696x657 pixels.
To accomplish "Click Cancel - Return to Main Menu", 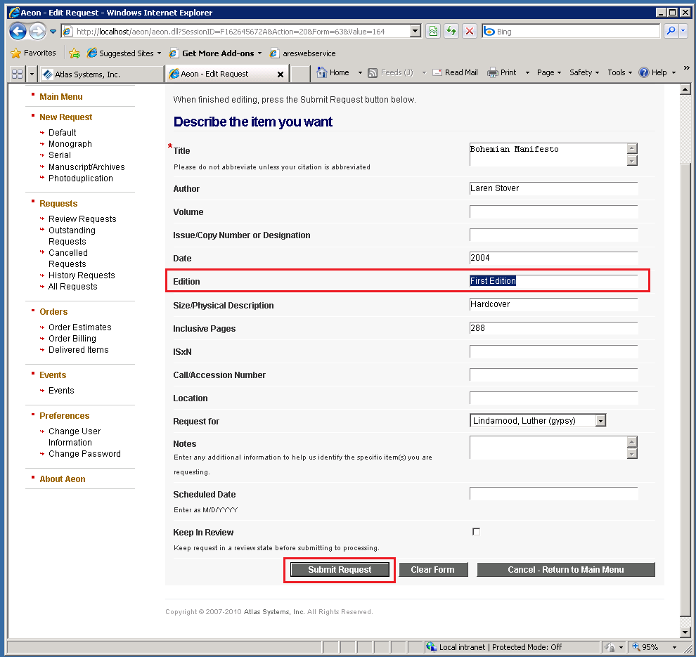I will [x=566, y=570].
